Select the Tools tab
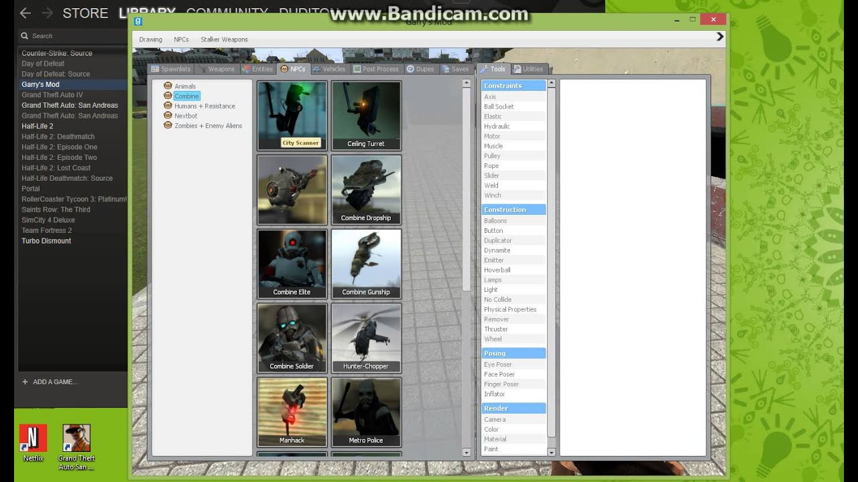The width and height of the screenshot is (858, 482). (493, 69)
